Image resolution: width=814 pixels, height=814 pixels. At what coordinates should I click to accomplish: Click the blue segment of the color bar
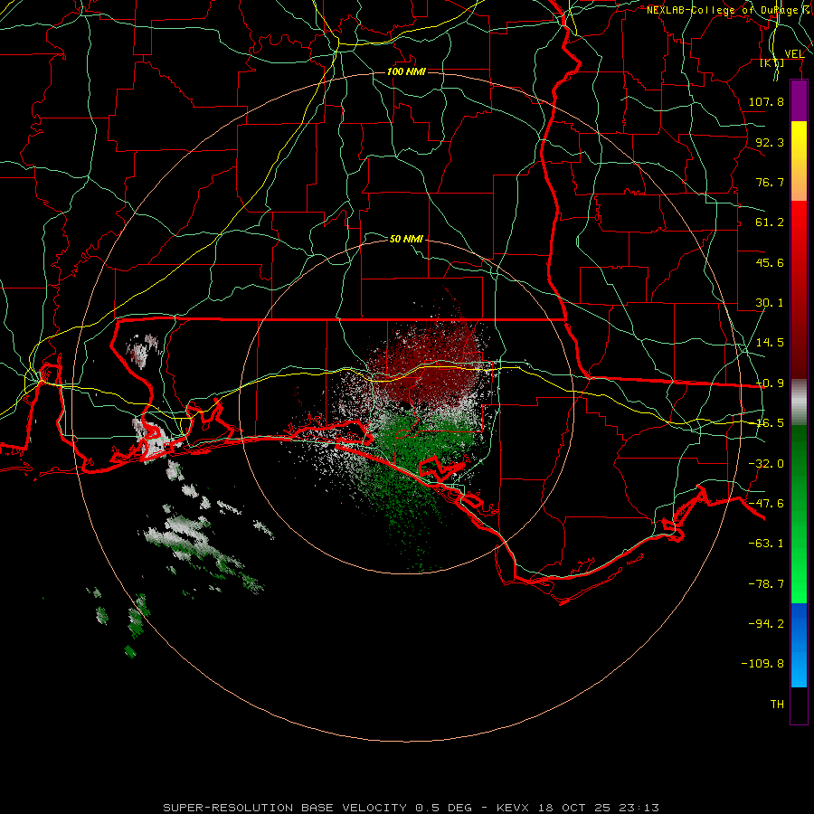click(x=799, y=645)
